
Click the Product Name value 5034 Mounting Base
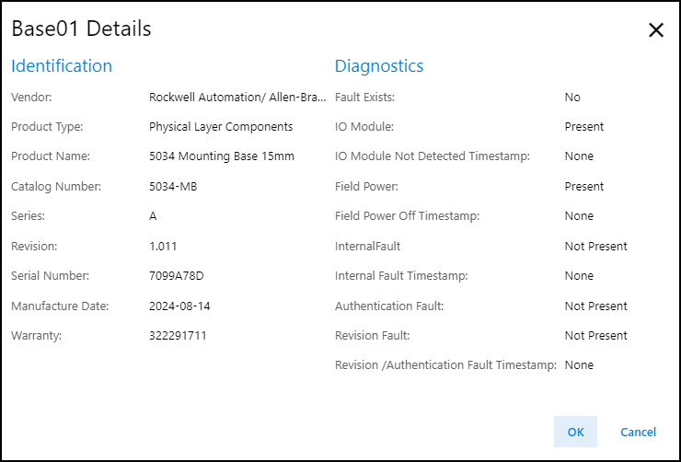coord(222,156)
